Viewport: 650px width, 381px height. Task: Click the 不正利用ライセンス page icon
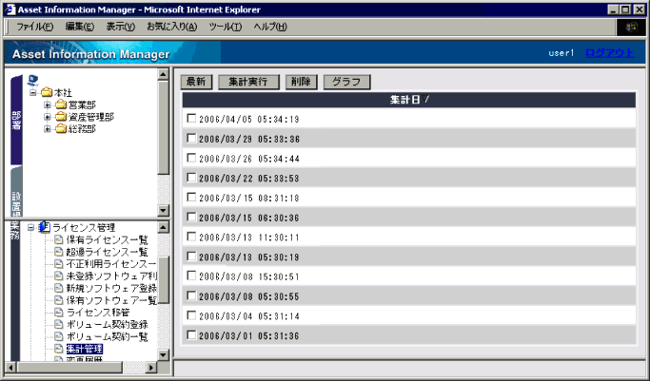[59, 264]
